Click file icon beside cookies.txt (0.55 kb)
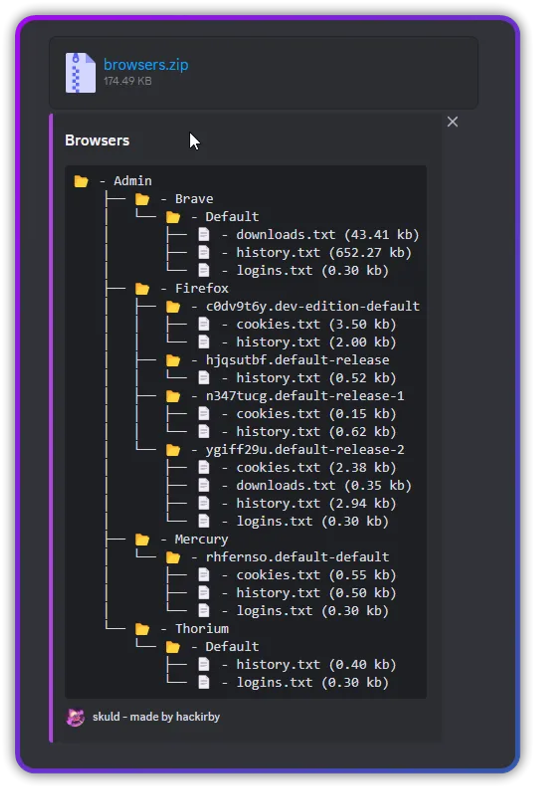This screenshot has height=788, width=535. (204, 575)
